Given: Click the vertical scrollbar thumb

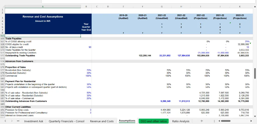Looking at the screenshot, I should (255, 73).
